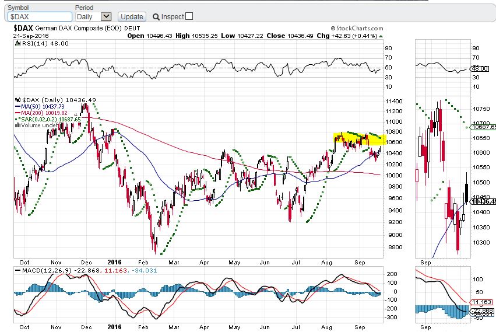Click the Symbol input field containing $DAX
Viewport: 496px width, 335px height.
40,16
